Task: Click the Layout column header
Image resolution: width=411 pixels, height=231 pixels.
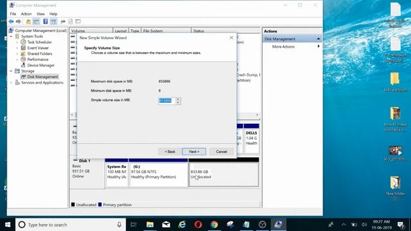Action: click(121, 31)
